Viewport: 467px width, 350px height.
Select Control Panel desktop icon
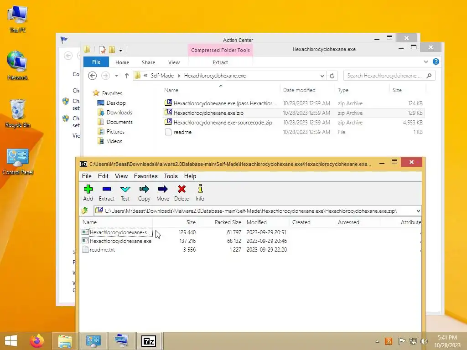[18, 161]
